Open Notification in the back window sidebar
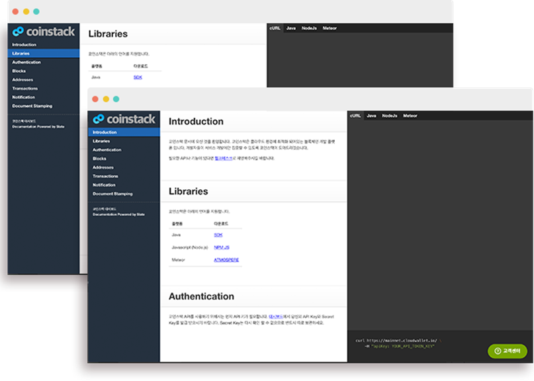This screenshot has width=534, height=381. pyautogui.click(x=23, y=97)
